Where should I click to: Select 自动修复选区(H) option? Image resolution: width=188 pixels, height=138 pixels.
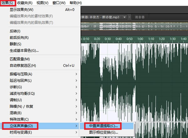[x=23, y=65]
